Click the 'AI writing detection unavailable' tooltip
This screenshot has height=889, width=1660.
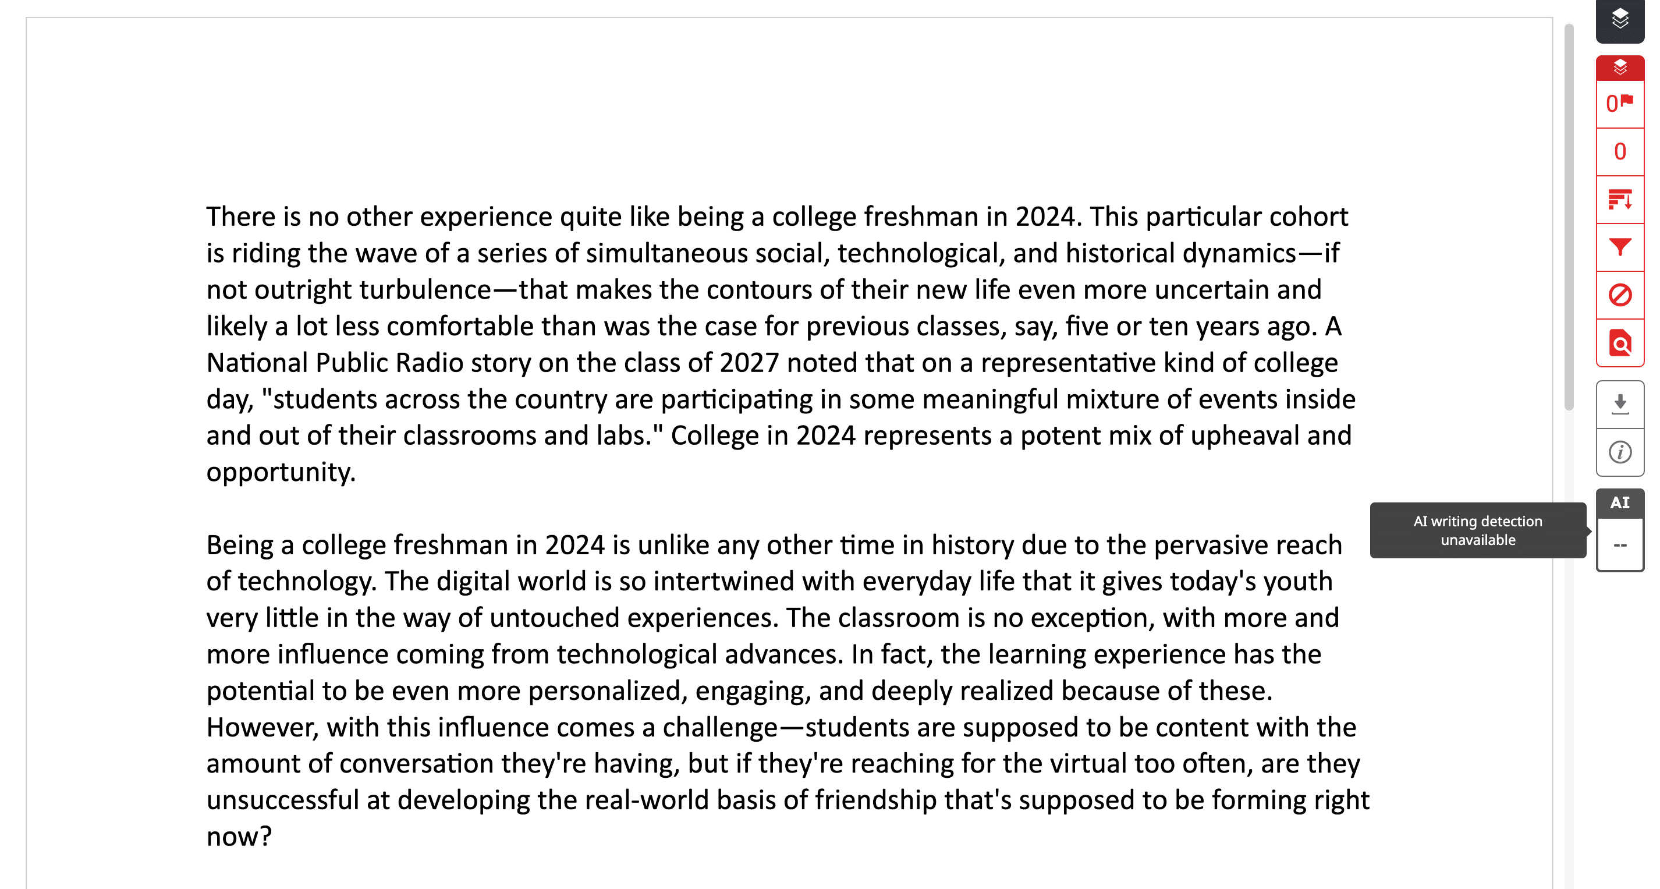(x=1477, y=530)
